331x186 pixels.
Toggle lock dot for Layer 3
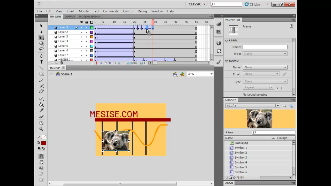tap(87, 37)
